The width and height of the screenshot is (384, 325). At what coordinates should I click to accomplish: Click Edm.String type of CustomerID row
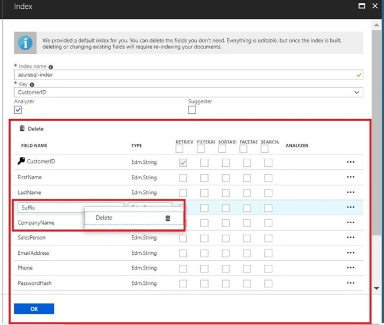(x=144, y=162)
